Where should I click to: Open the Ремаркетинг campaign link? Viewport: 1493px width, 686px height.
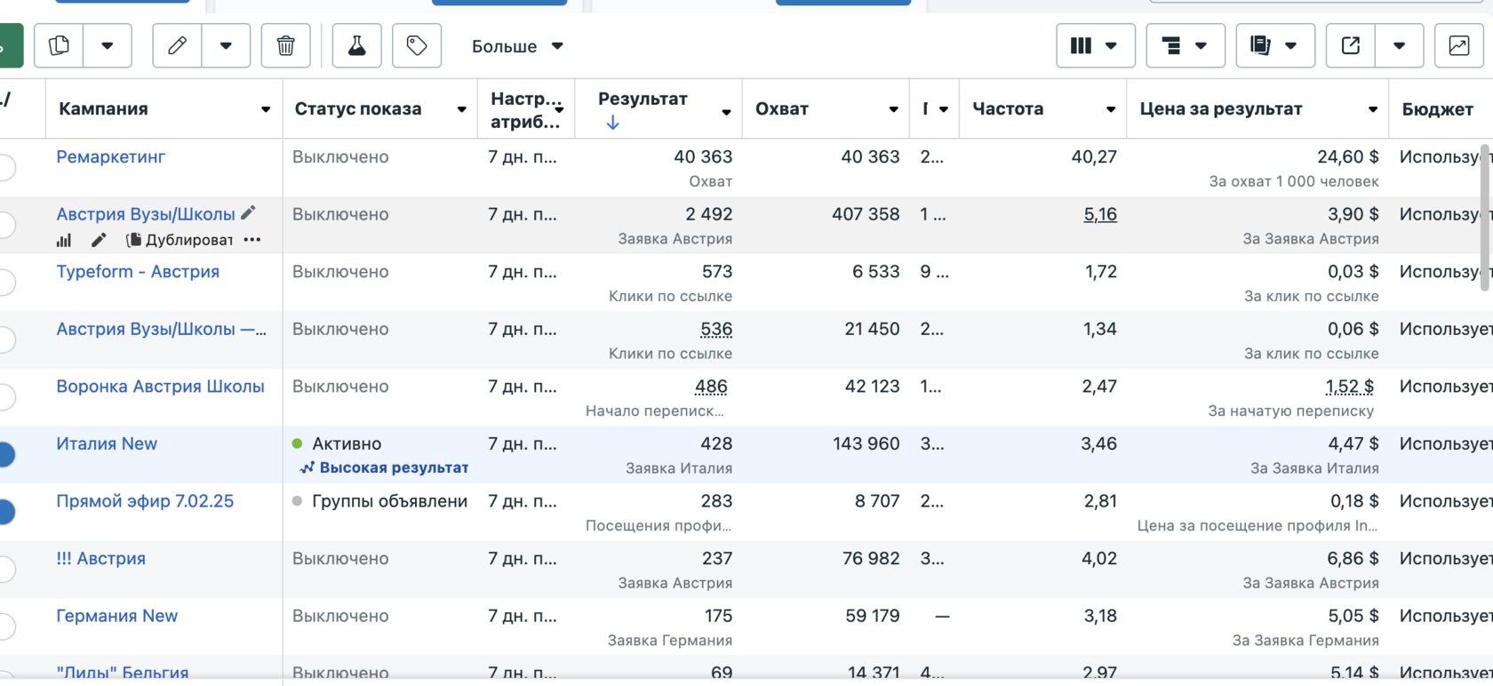point(111,157)
